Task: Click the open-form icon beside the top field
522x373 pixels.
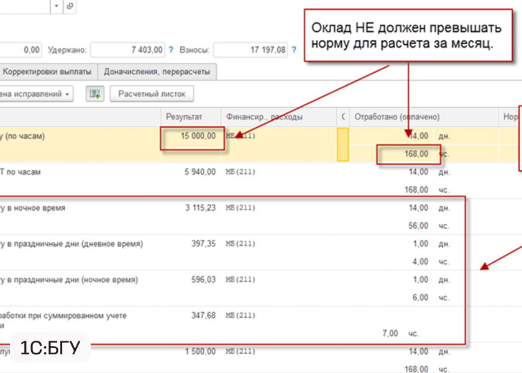Action: (69, 6)
